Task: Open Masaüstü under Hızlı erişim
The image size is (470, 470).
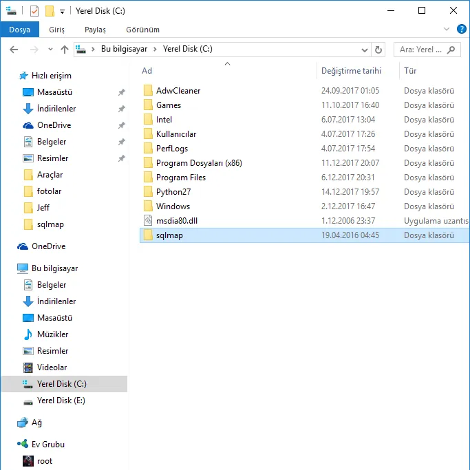Action: point(54,92)
